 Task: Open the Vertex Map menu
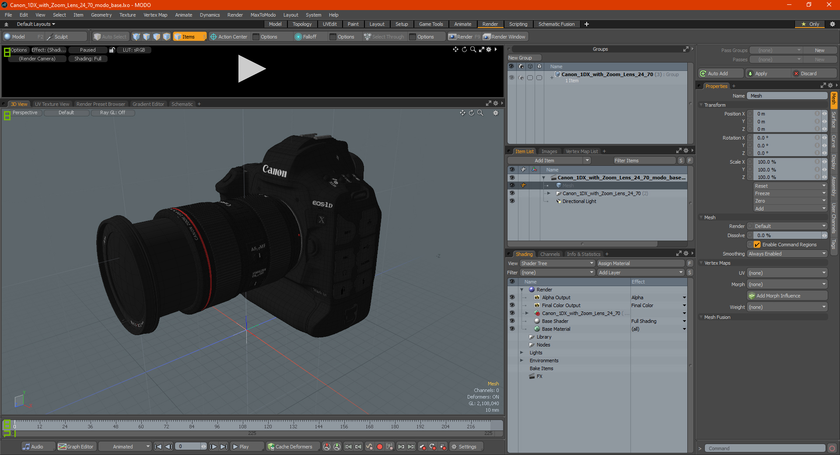pyautogui.click(x=155, y=15)
